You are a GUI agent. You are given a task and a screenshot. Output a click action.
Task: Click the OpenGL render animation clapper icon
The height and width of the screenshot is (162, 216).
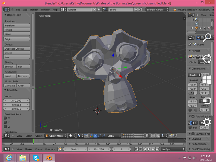175,136
